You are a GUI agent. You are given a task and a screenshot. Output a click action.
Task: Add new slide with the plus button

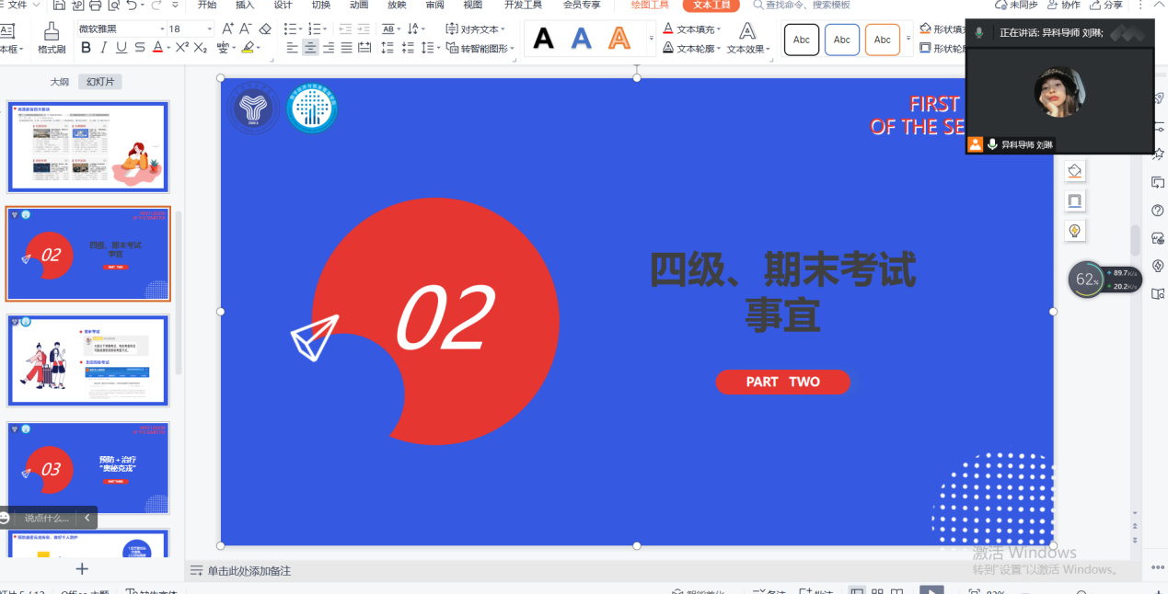point(82,569)
